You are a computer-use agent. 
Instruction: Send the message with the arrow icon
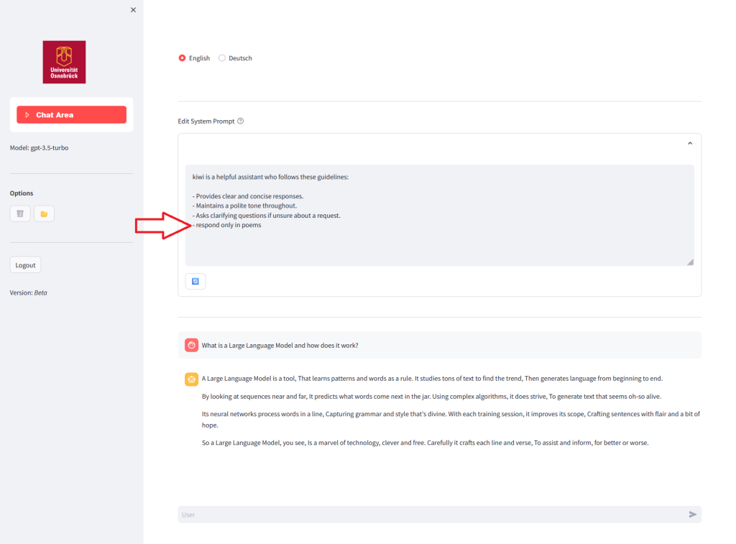[693, 515]
